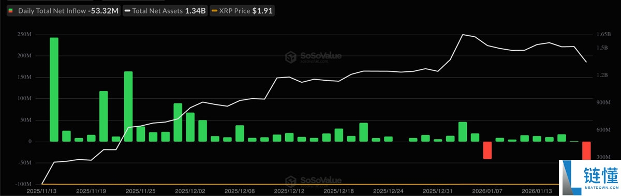Click the 50M left axis value
Screen dimensions: 621x196
25,120
